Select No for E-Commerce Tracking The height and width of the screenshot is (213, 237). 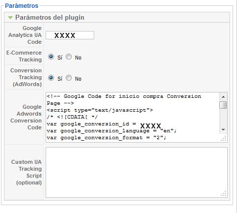coord(69,57)
